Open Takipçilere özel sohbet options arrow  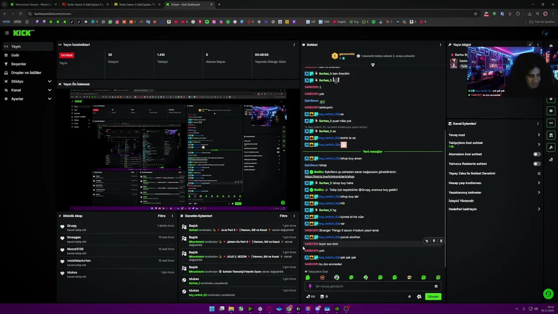tap(539, 144)
